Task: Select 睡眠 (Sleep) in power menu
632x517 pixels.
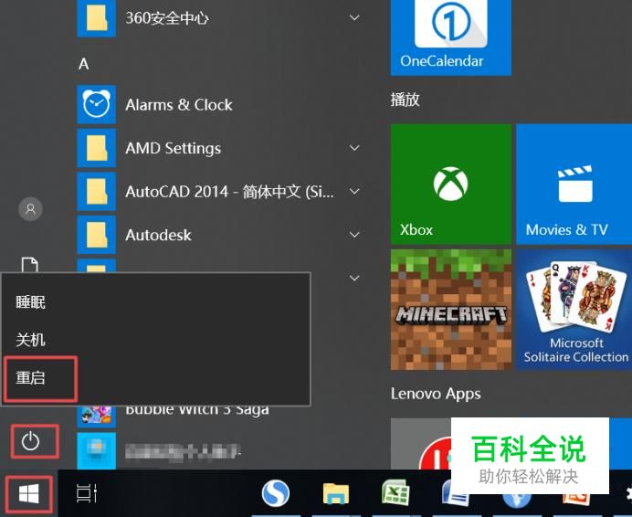Action: 31,302
